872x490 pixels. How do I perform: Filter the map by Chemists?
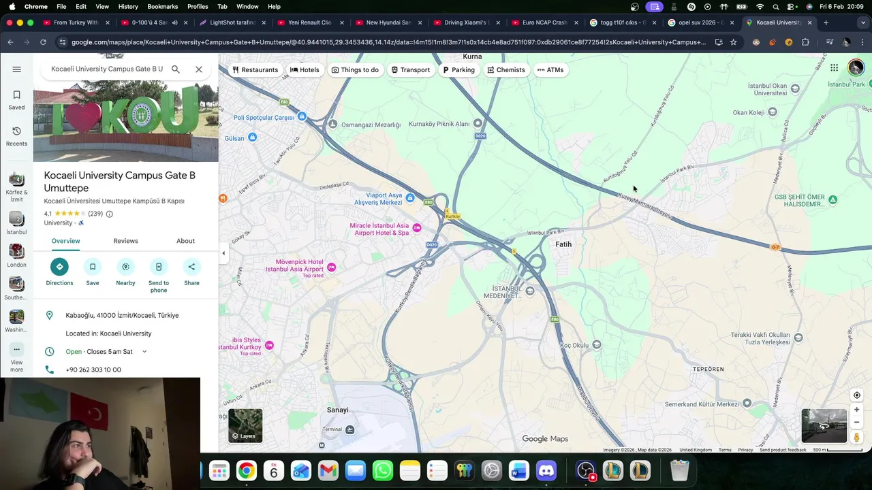pos(506,69)
